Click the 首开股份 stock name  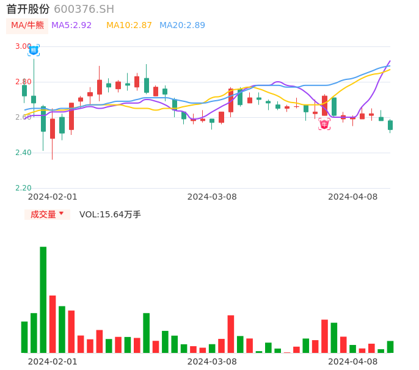[x=27, y=9]
